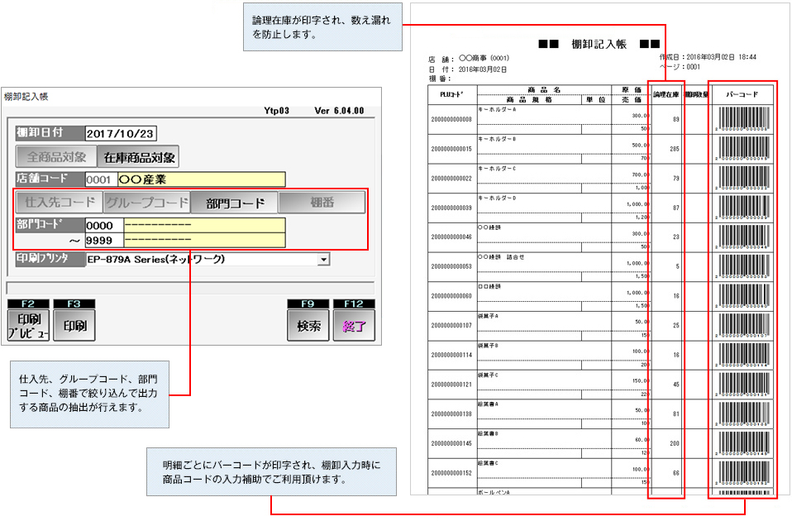The width and height of the screenshot is (792, 521).
Task: Choose the 棚番 filter tab
Action: (322, 202)
